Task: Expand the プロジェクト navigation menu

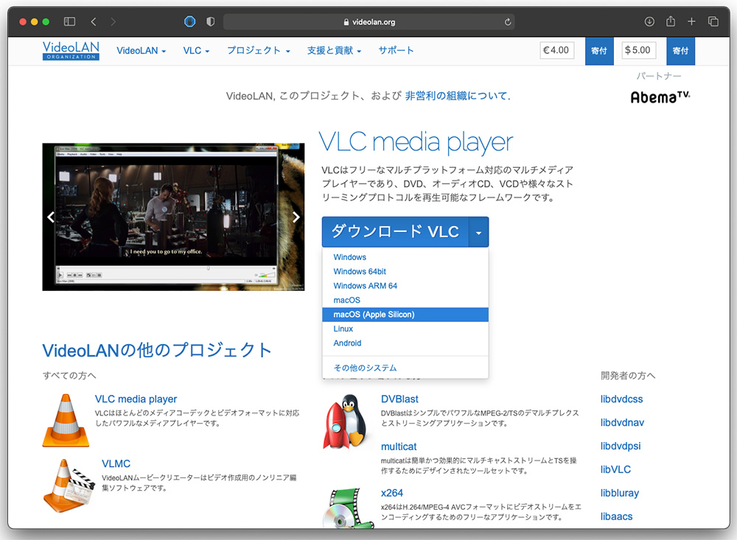Action: pyautogui.click(x=259, y=50)
